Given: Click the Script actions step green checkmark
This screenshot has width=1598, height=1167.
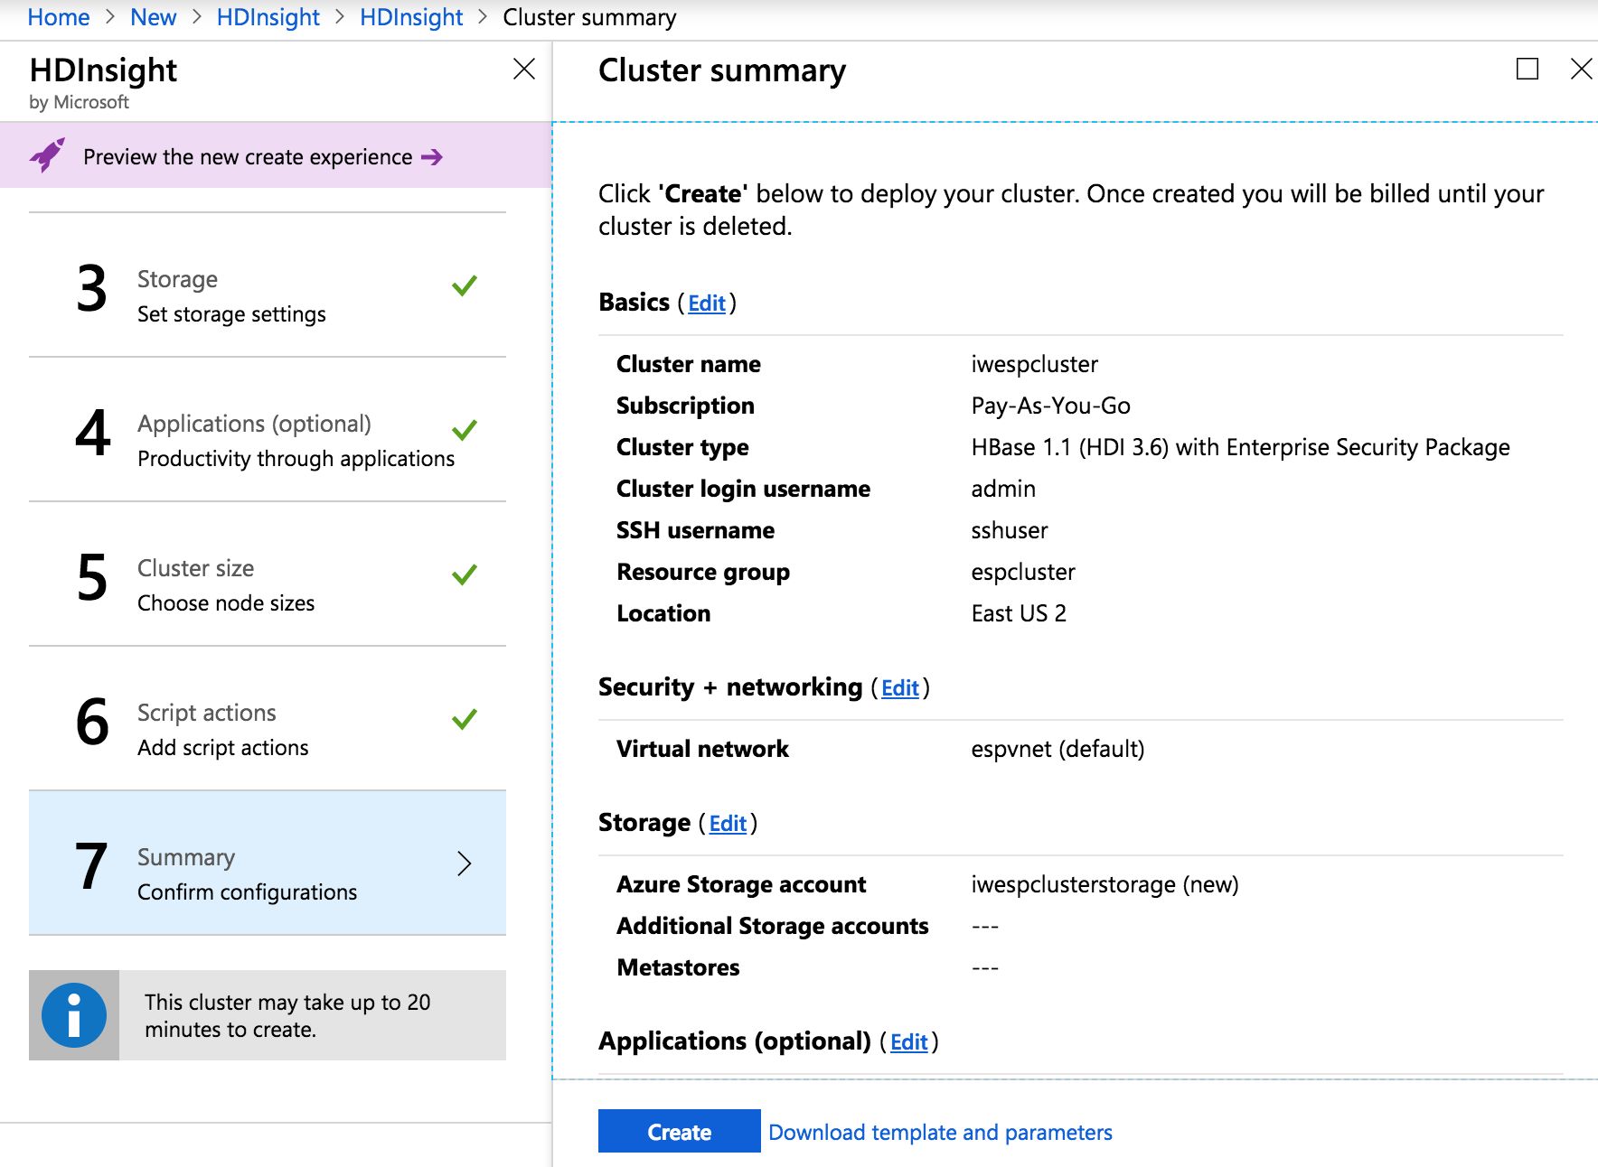Looking at the screenshot, I should (465, 719).
